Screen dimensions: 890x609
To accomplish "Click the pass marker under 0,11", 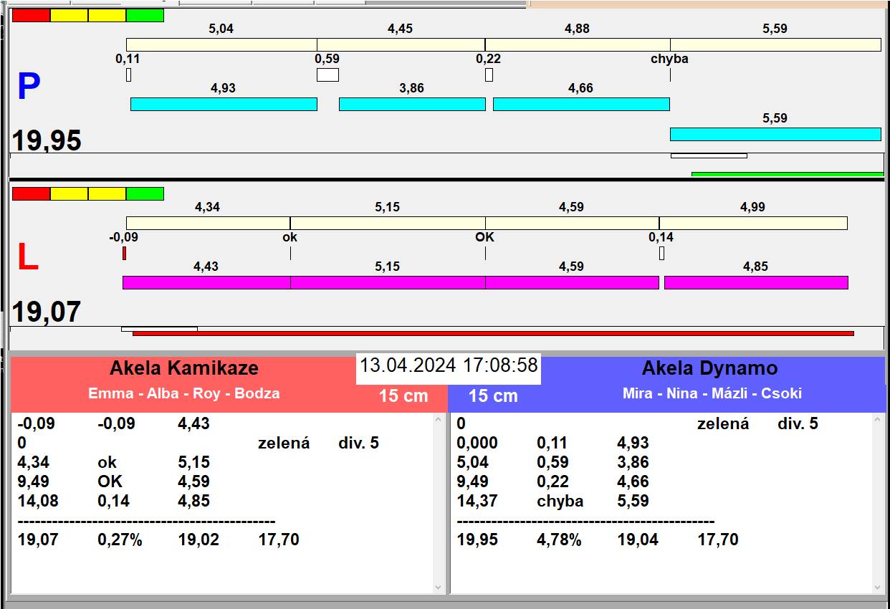I will [x=128, y=75].
